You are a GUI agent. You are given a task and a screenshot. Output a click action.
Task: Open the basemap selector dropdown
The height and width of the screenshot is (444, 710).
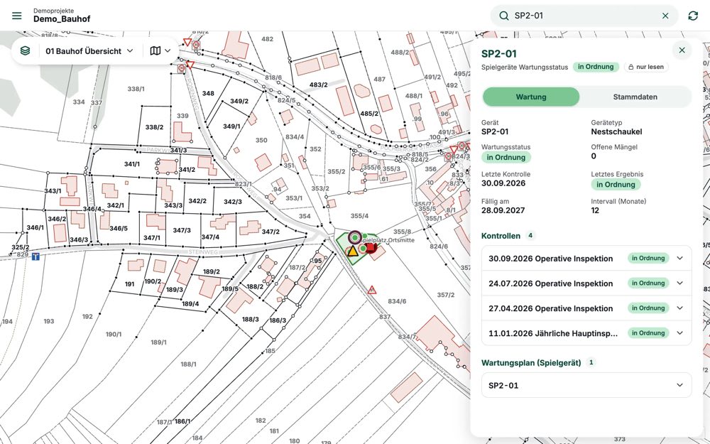[160, 51]
